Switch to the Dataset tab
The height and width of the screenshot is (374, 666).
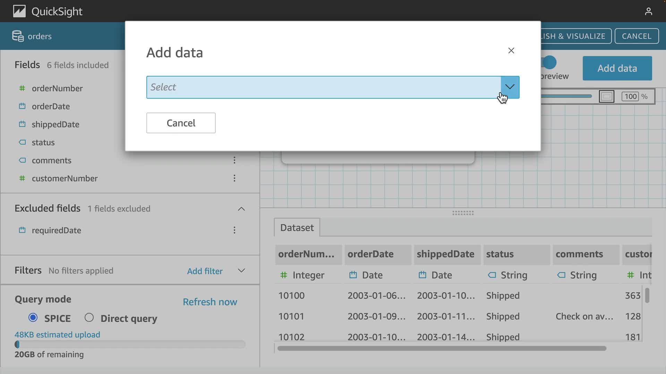coord(297,228)
